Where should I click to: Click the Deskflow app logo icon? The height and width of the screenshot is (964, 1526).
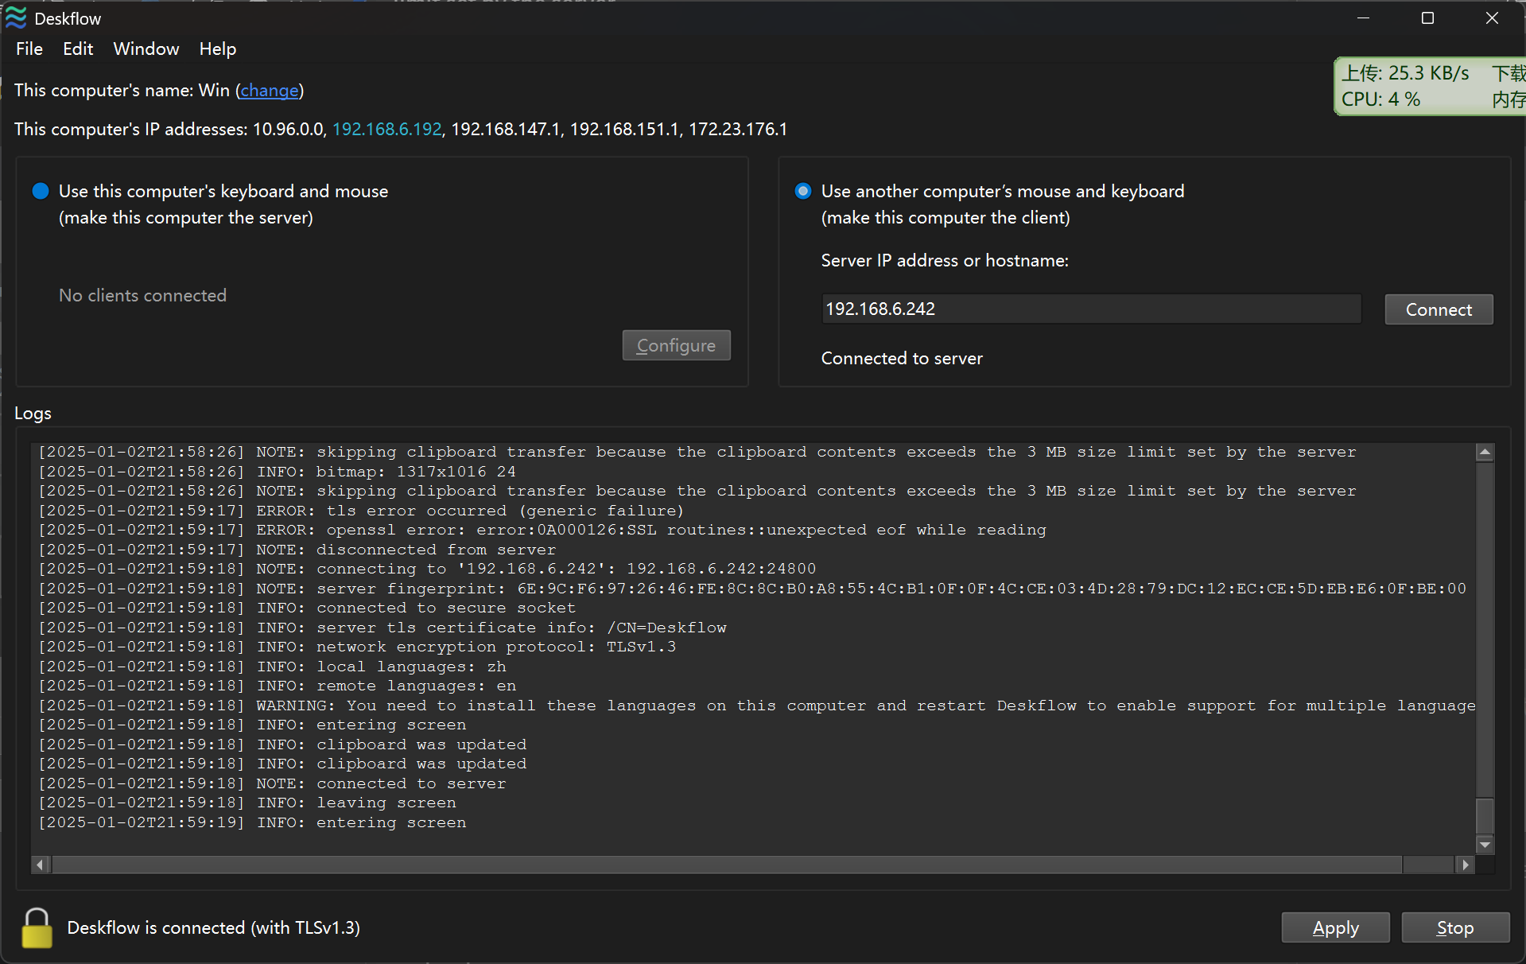point(16,18)
